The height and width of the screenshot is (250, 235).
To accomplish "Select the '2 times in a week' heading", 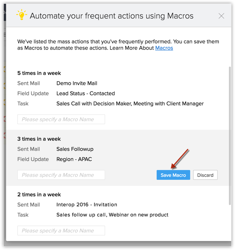I will [x=39, y=195].
